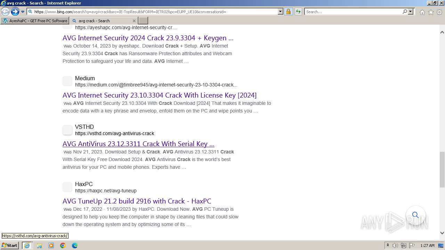Switch to the AyeshaPC - GET Free PC Software tab

tap(35, 21)
